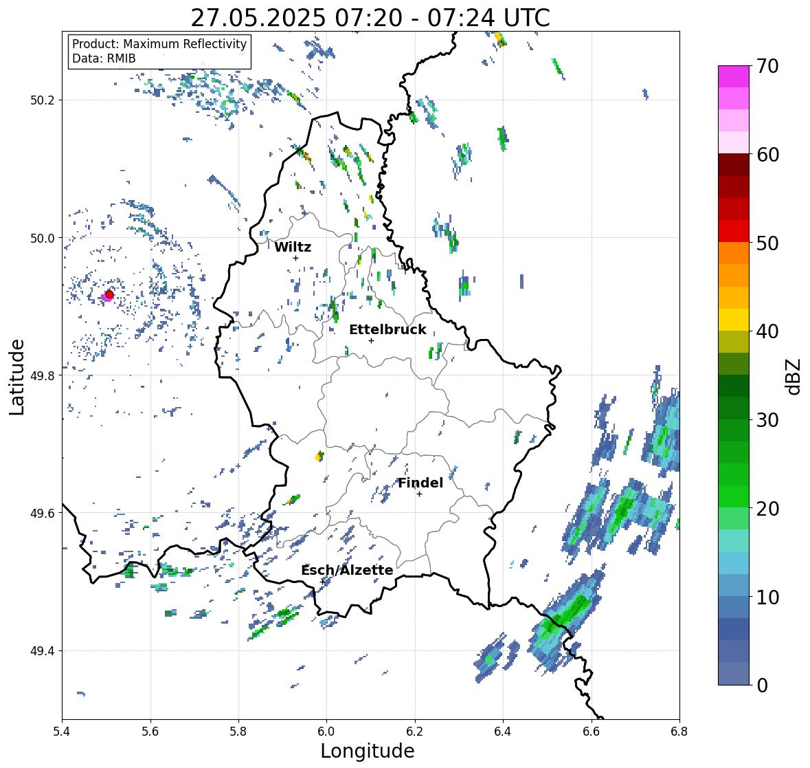Click the longitude tick label 6.0
Screen dimensions: 810x768
[326, 732]
